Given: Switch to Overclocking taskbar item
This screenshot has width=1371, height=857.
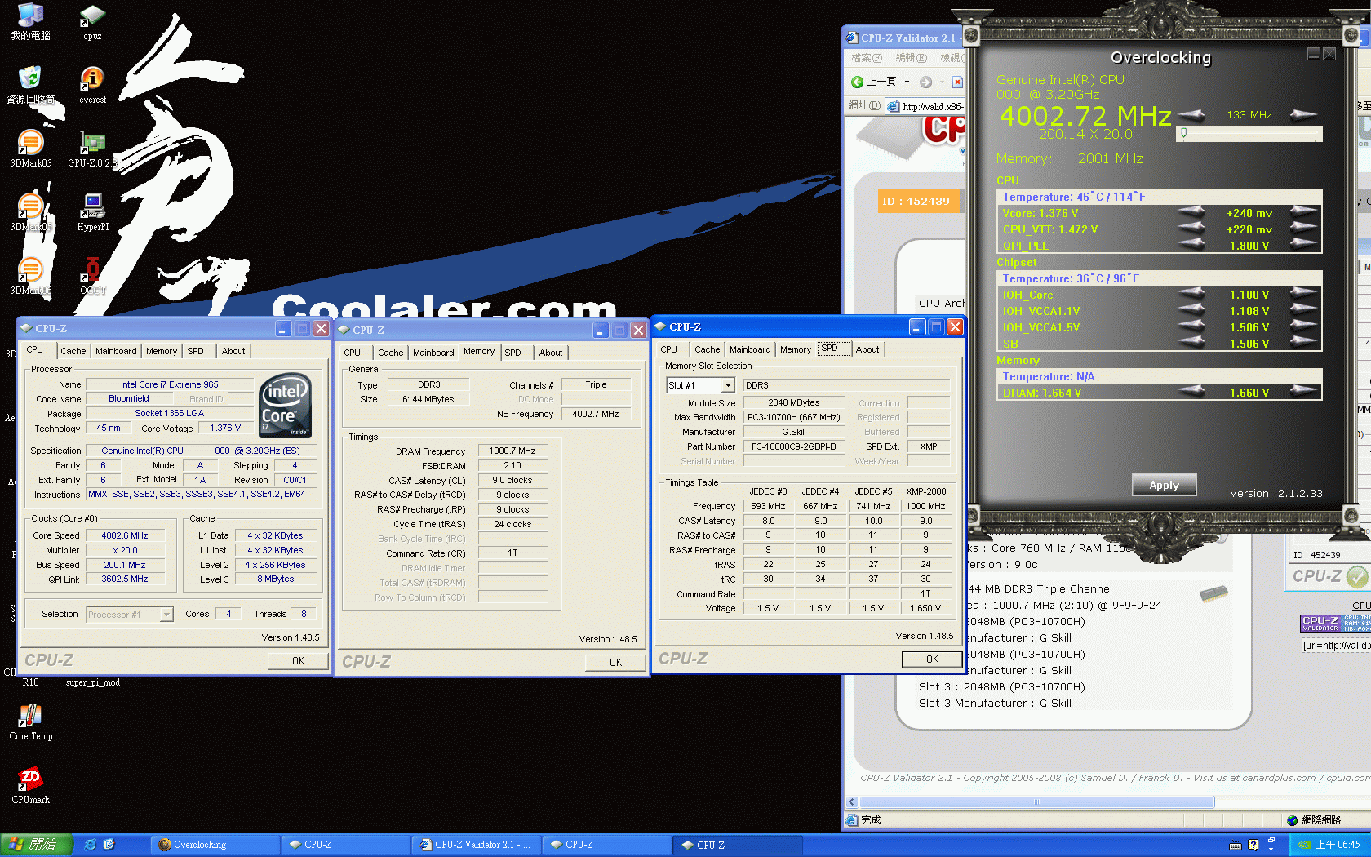Looking at the screenshot, I should tap(214, 845).
